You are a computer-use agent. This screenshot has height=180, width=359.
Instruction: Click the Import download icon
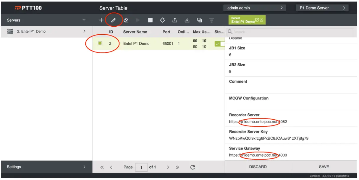click(187, 20)
